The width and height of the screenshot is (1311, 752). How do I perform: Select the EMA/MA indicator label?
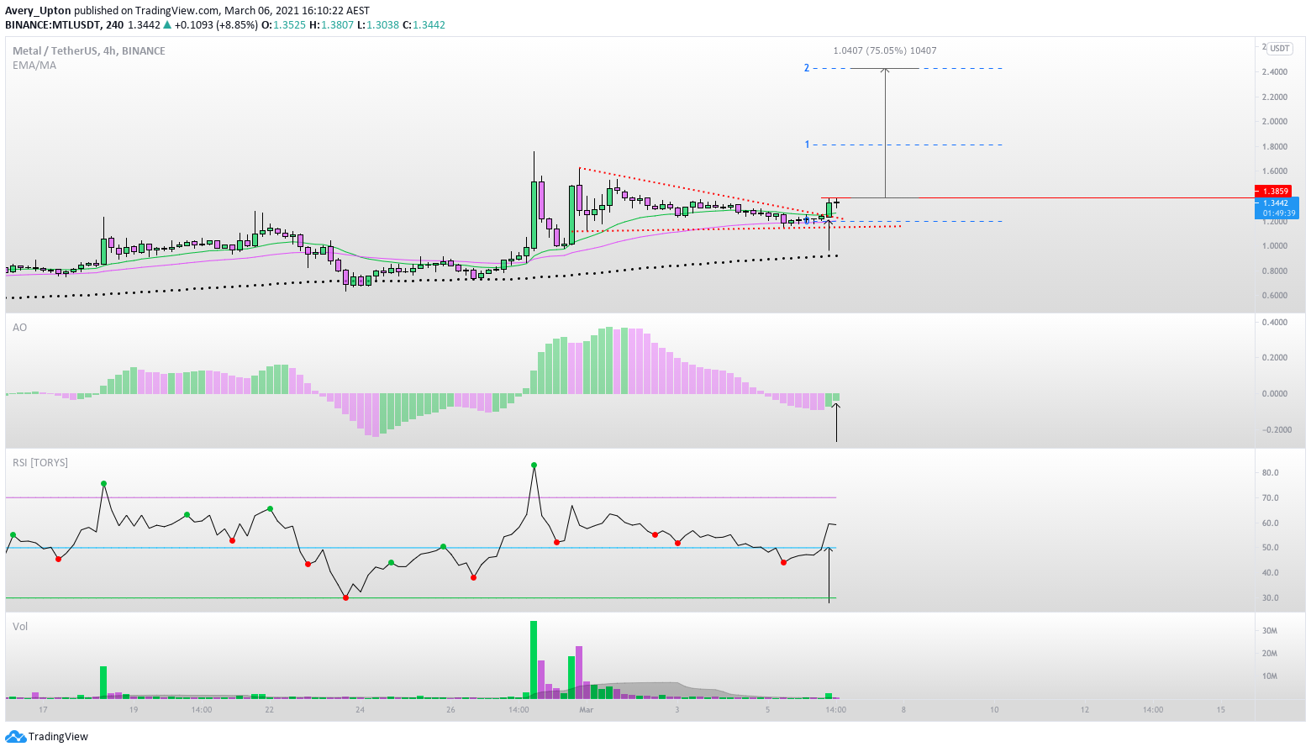(x=34, y=65)
